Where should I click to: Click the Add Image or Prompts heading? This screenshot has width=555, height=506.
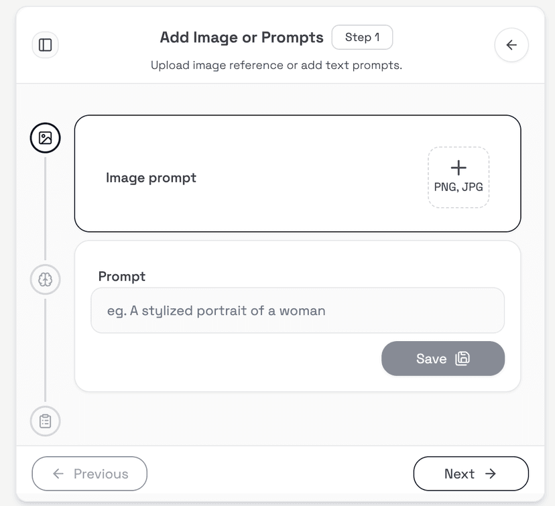click(x=242, y=38)
